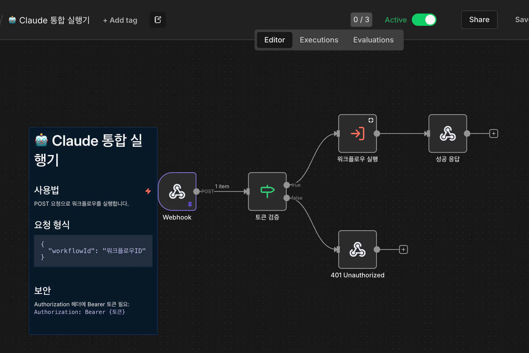Image resolution: width=529 pixels, height=353 pixels.
Task: Click the pin icon on Webhook node
Action: click(x=190, y=204)
